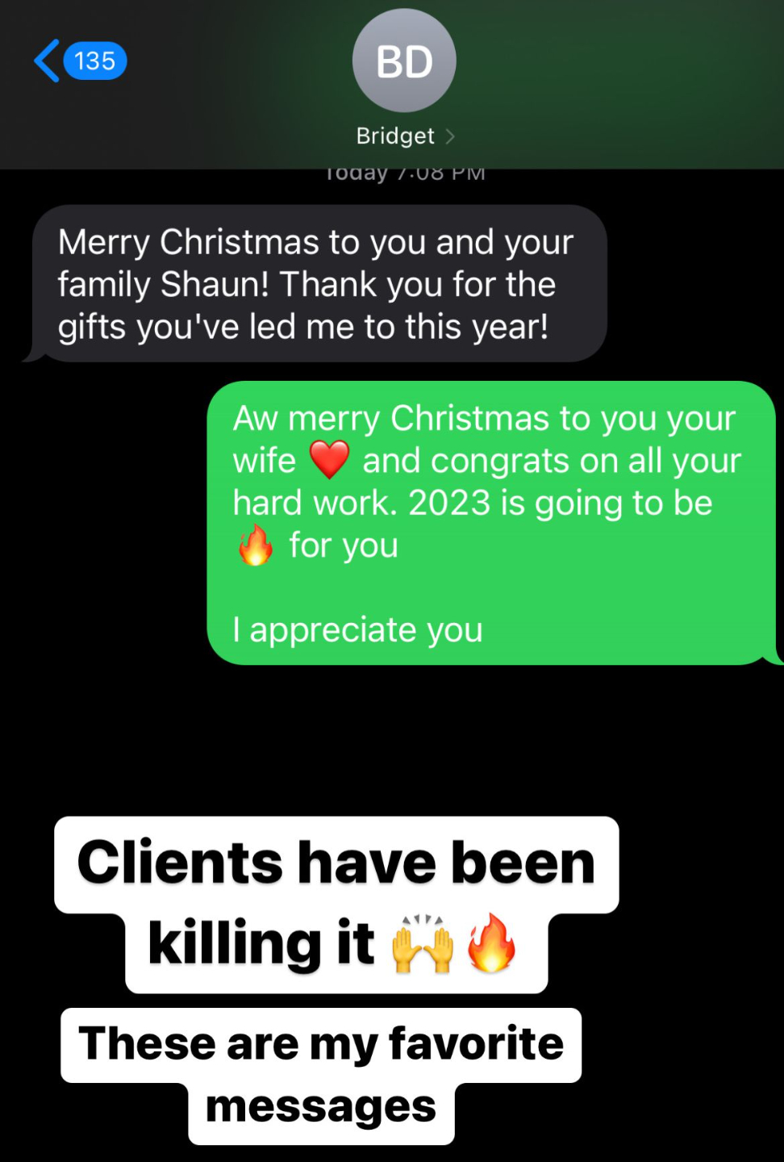The height and width of the screenshot is (1162, 784).
Task: Select the Merry Christmas gray message bubble
Action: click(319, 283)
